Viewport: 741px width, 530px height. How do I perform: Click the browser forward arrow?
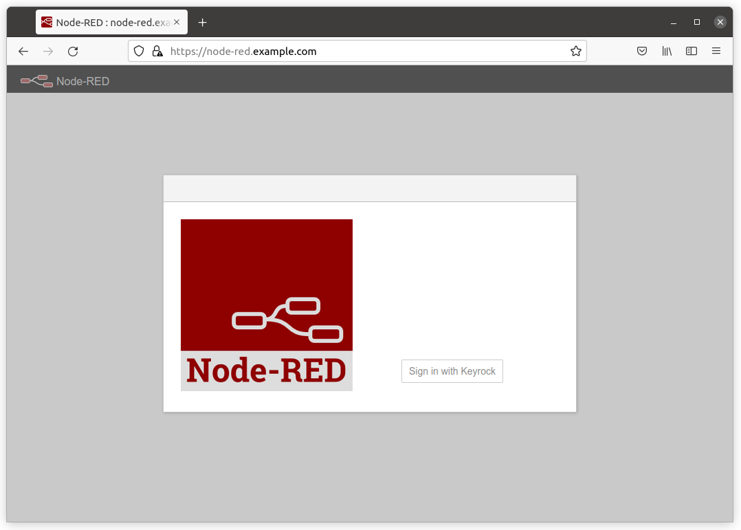pos(48,51)
